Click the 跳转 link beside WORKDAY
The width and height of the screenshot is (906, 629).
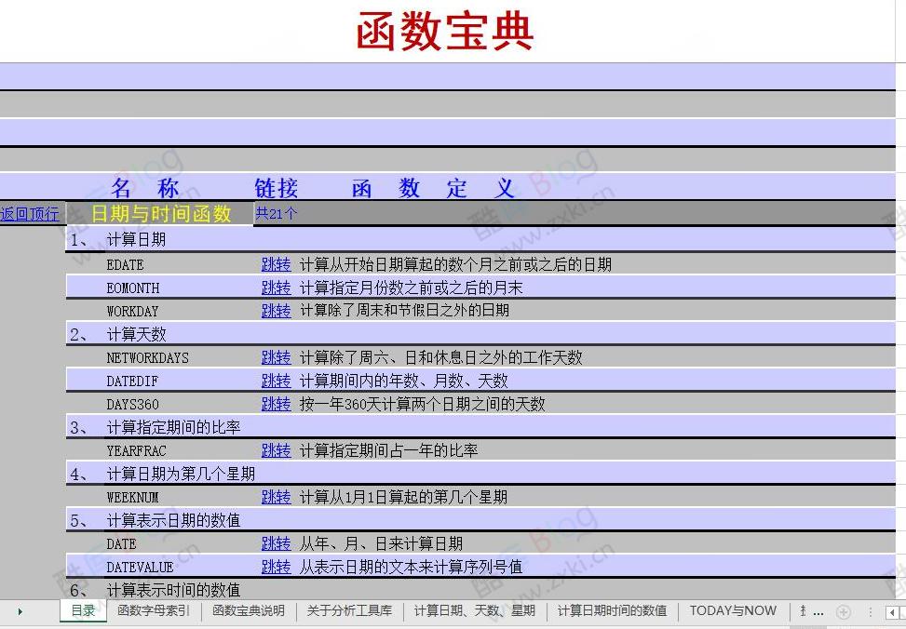point(275,311)
